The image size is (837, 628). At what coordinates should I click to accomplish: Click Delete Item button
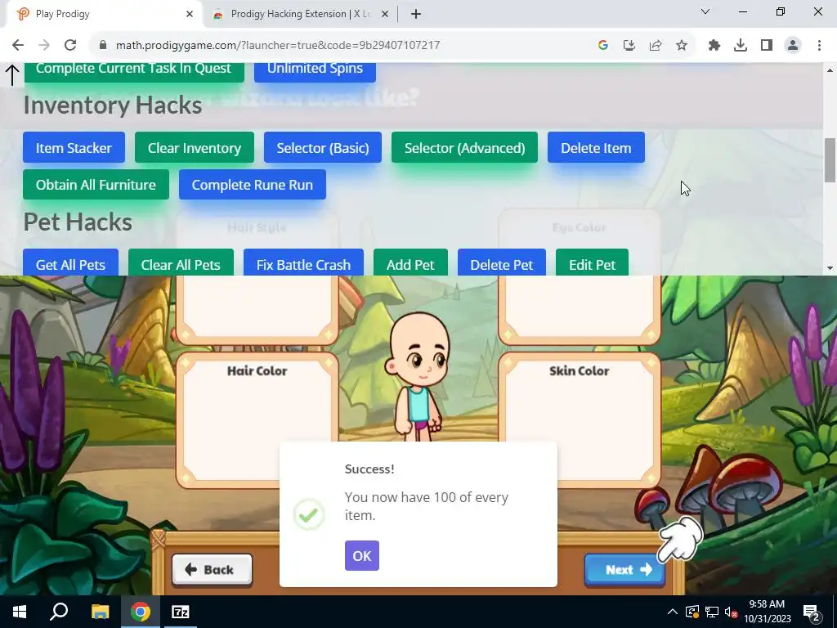coord(596,148)
